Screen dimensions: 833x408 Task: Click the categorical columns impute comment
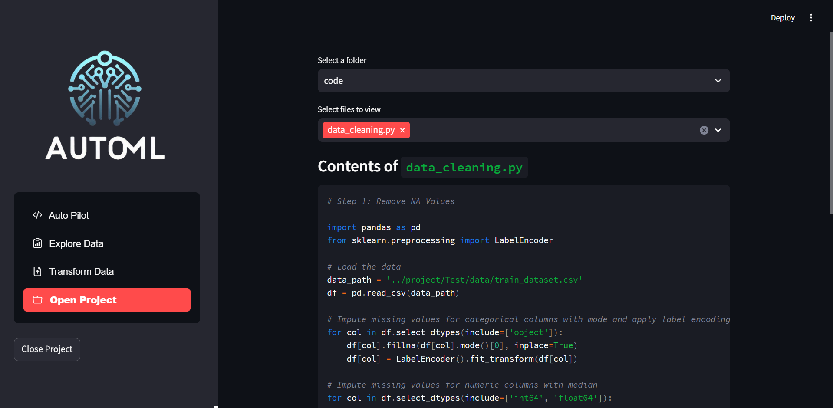click(528, 319)
